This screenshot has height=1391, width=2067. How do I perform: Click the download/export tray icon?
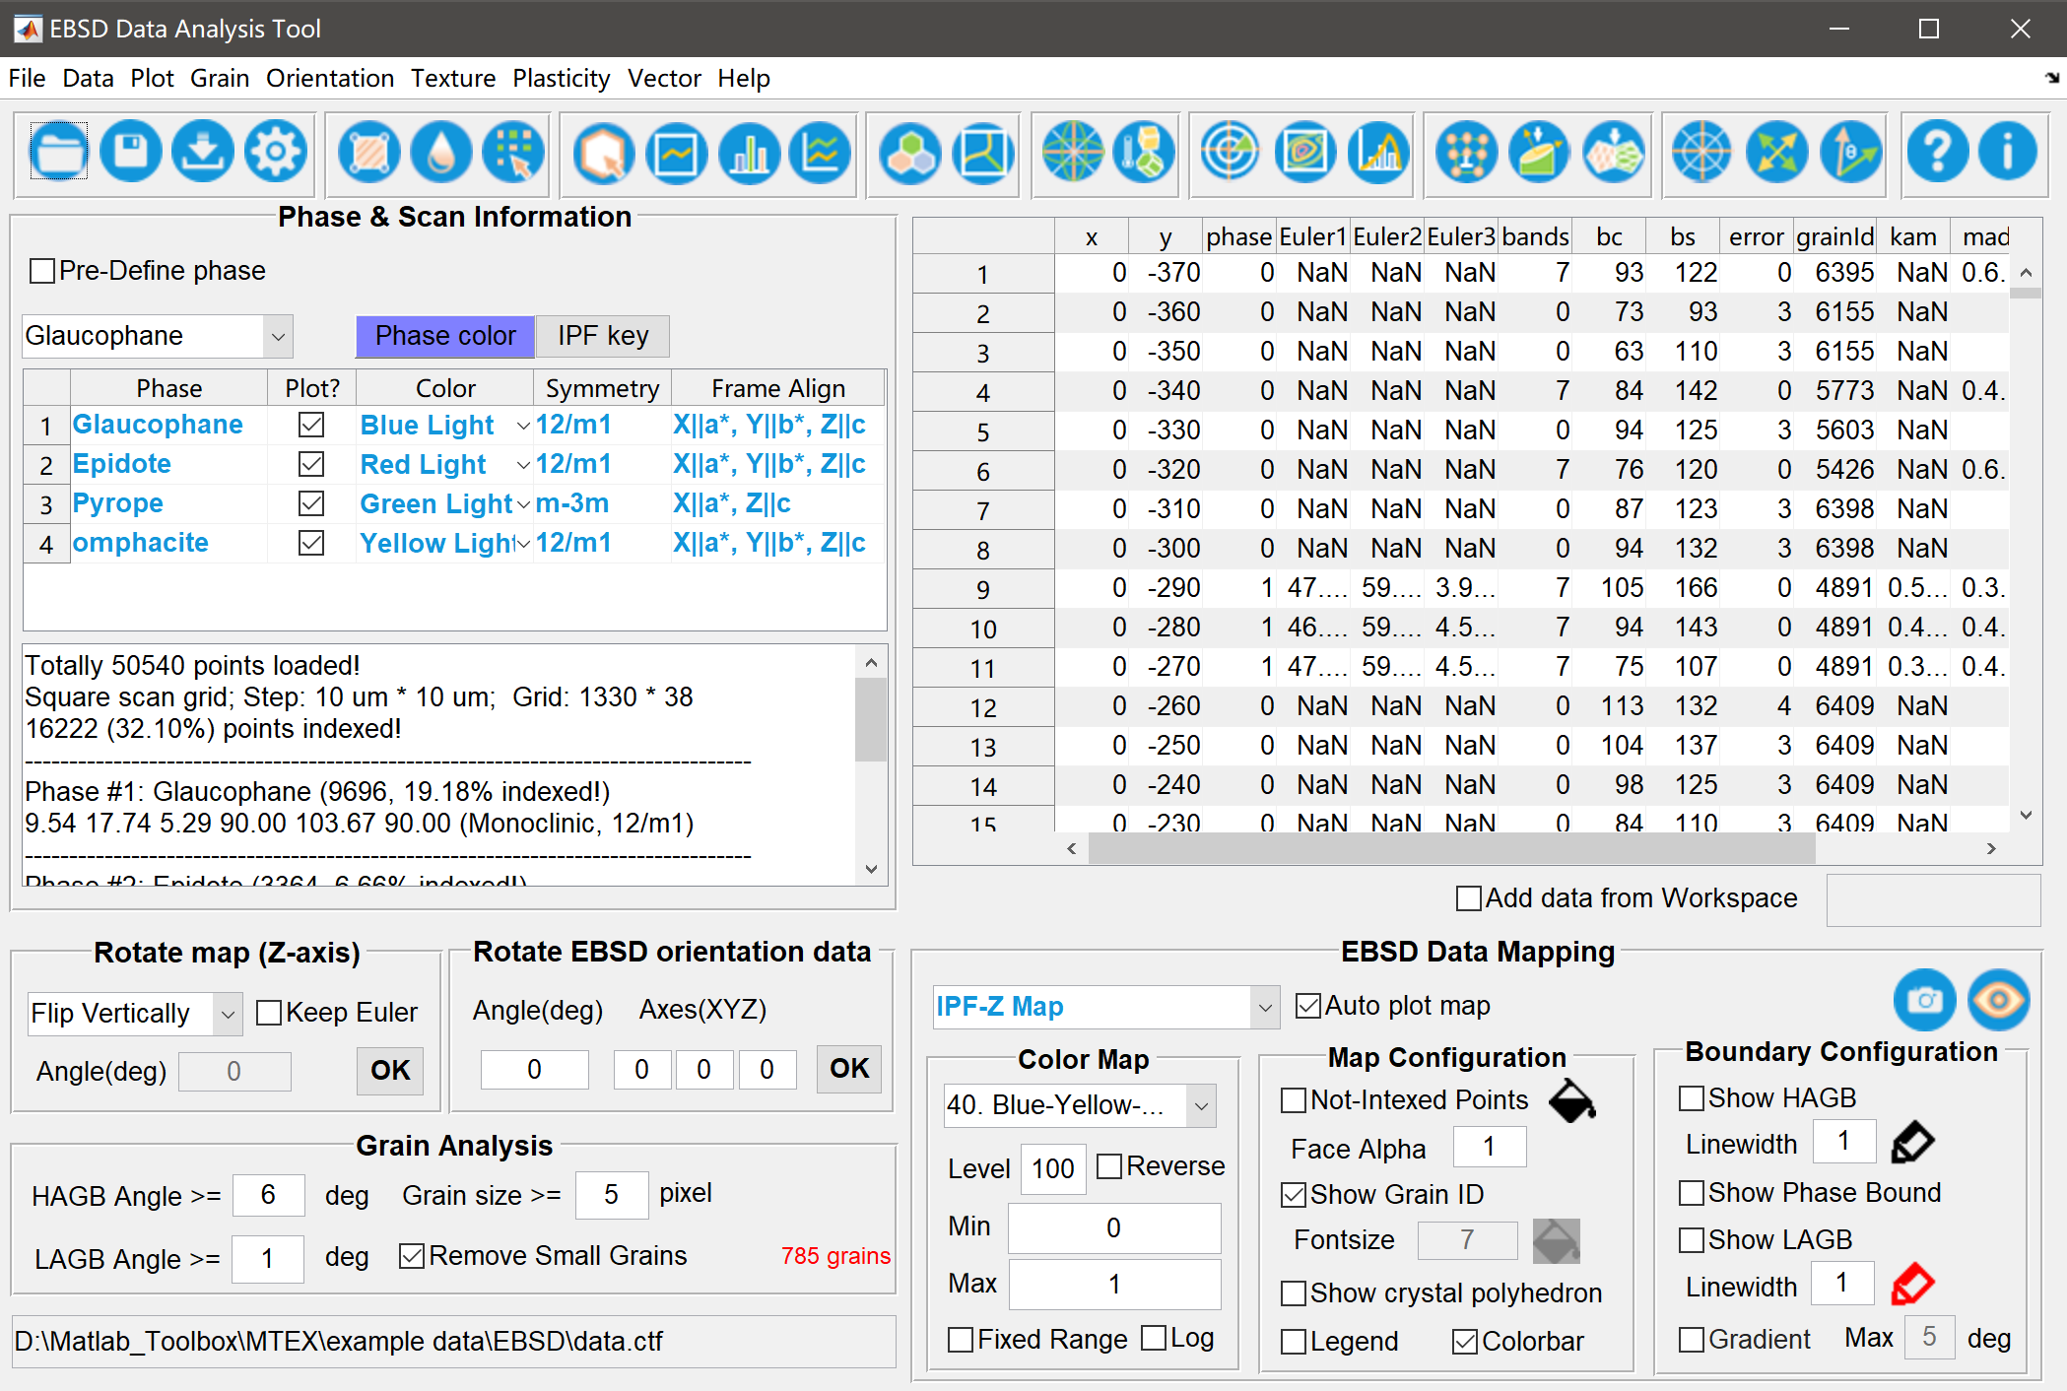tap(204, 152)
